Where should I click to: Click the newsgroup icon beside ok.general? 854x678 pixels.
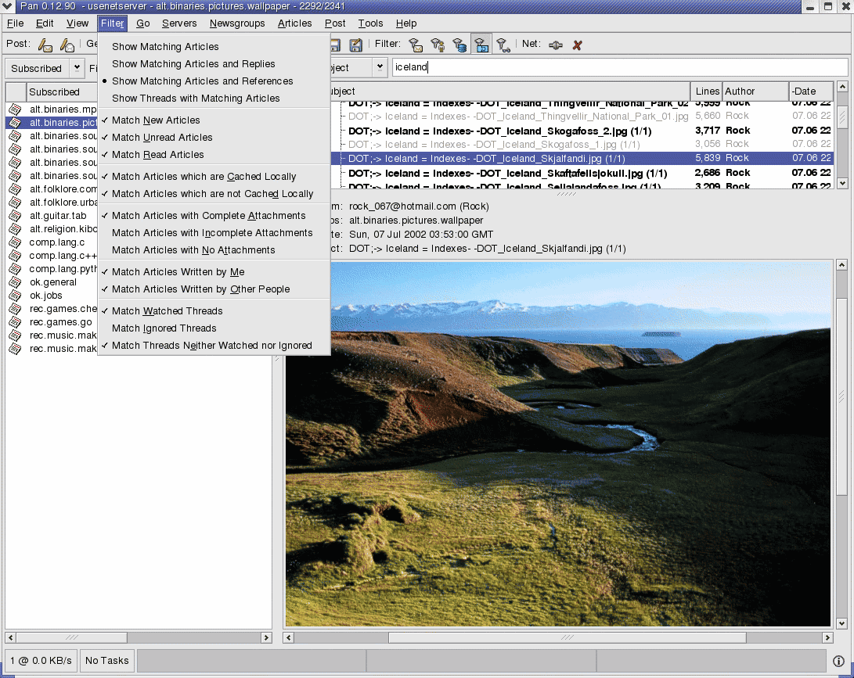coord(15,282)
